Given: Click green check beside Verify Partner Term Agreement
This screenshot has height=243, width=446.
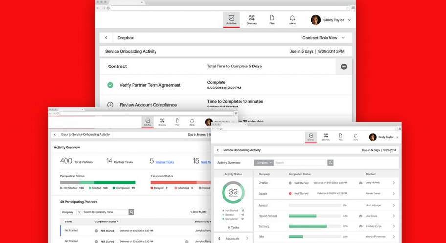Looking at the screenshot, I should click(111, 85).
